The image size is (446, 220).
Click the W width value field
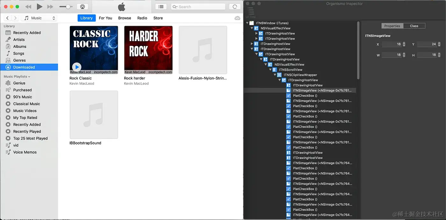pyautogui.click(x=392, y=55)
